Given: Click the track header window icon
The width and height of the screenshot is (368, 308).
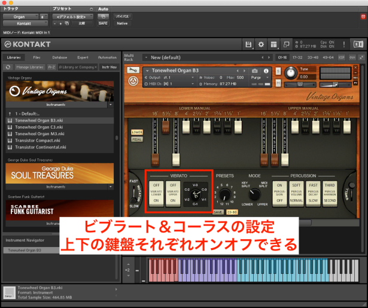Looking at the screenshot, I should click(x=103, y=16).
